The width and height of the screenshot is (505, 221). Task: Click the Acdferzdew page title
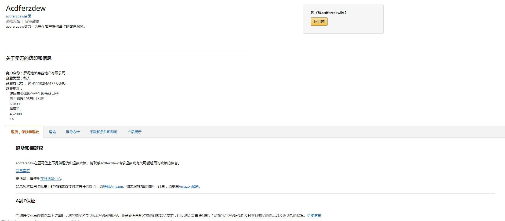pyautogui.click(x=26, y=8)
